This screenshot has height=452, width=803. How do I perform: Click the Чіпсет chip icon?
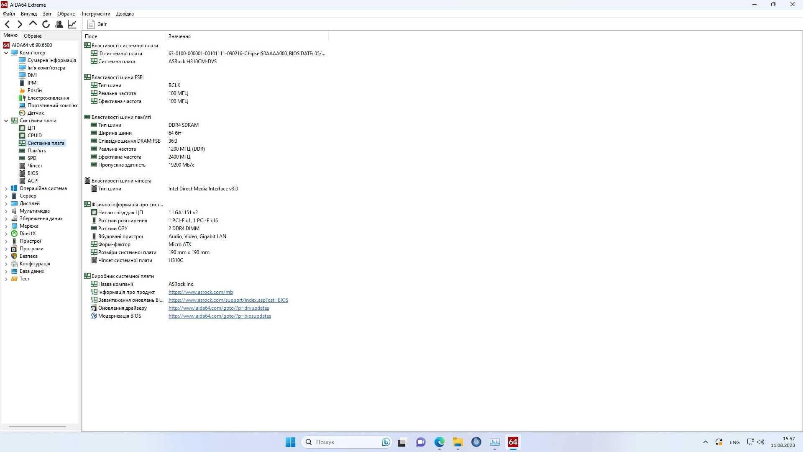tap(22, 166)
